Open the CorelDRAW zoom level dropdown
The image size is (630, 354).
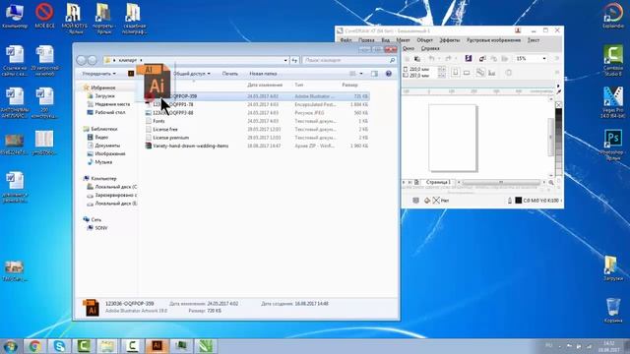click(544, 59)
